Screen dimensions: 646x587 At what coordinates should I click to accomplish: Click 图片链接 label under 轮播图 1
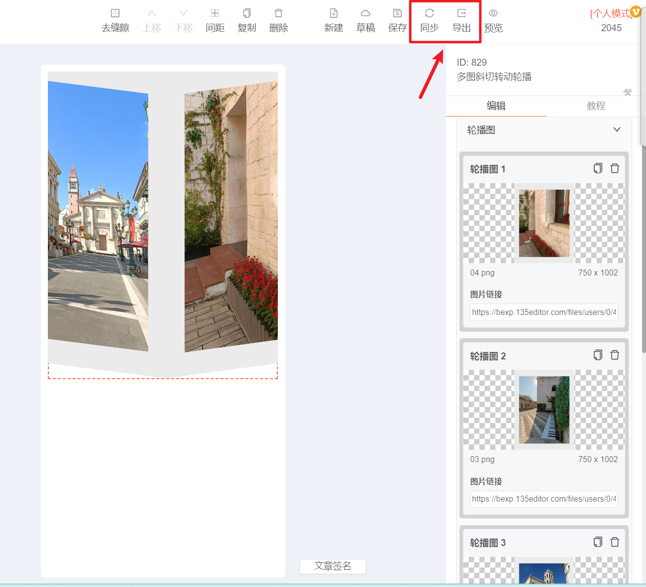(486, 294)
